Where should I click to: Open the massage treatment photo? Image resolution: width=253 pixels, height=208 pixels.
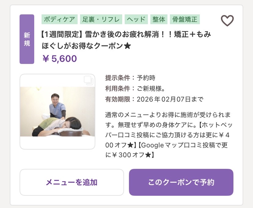click(x=57, y=111)
